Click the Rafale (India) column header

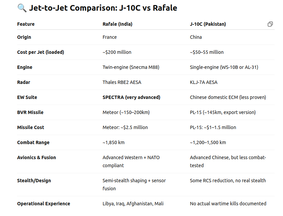(117, 24)
